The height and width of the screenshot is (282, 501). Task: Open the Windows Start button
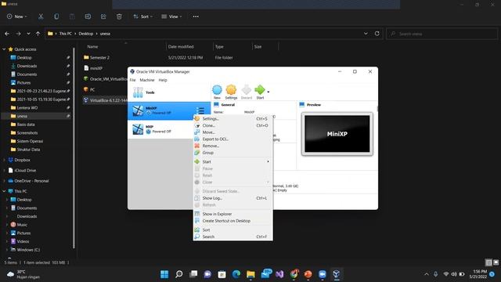click(x=164, y=274)
